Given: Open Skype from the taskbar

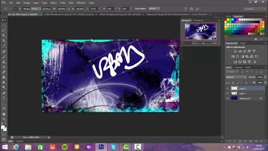Looking at the screenshot, I should pyautogui.click(x=113, y=147).
